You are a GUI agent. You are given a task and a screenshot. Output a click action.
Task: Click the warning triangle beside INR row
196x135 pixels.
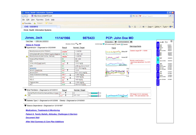25,95
